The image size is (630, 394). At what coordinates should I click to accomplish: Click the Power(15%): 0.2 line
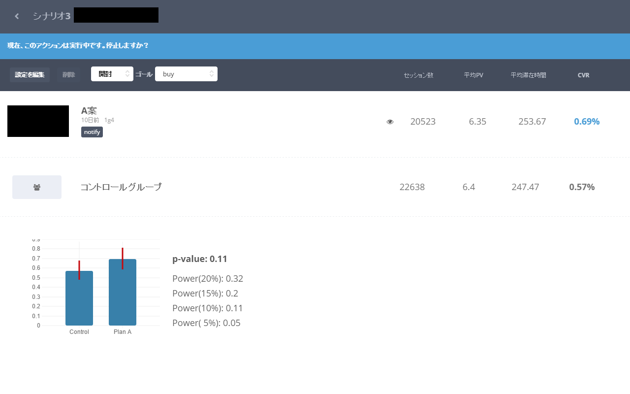(205, 294)
